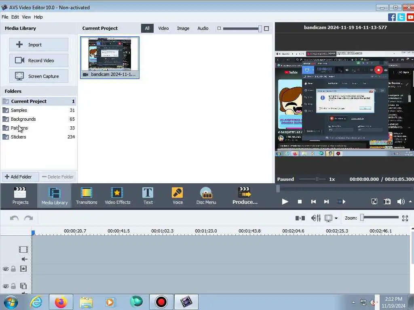
Task: Click the Import button
Action: [x=39, y=44]
